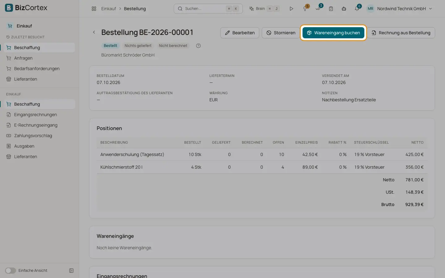
Task: Open the notification bell with badge 6
Action: [x=357, y=9]
